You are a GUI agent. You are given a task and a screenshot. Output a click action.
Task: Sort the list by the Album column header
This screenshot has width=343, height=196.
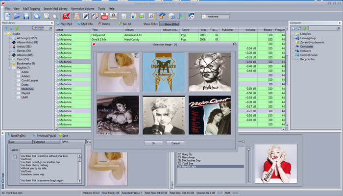coord(142,30)
